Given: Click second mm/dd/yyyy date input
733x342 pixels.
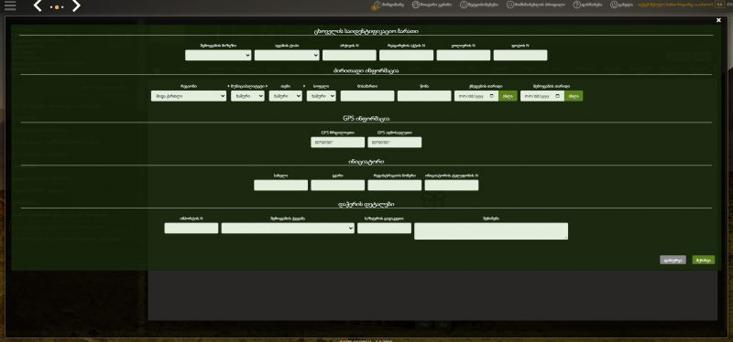Looking at the screenshot, I should pos(542,96).
